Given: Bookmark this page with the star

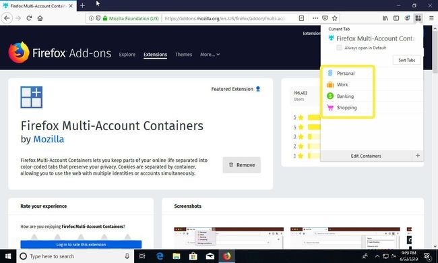Looking at the screenshot, I should (x=334, y=18).
